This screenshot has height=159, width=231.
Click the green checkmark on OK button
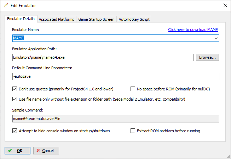point(10,151)
